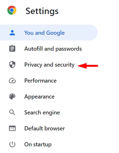Click the Chrome logo icon
Image resolution: width=119 pixels, height=153 pixels.
pyautogui.click(x=12, y=10)
